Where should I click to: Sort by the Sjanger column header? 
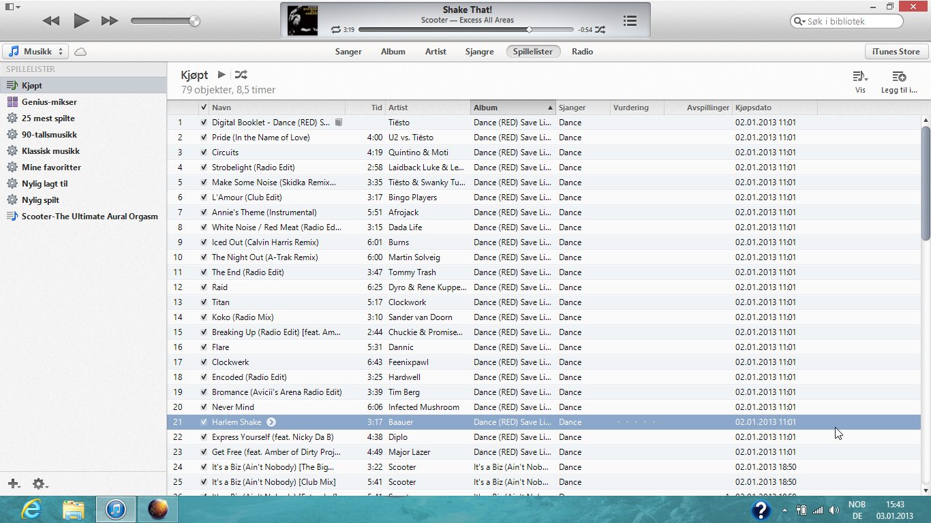click(x=583, y=108)
